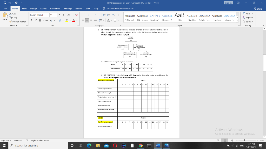266x149 pixels.
Task: Apply bold formatting with the B icon
Action: pos(32,20)
